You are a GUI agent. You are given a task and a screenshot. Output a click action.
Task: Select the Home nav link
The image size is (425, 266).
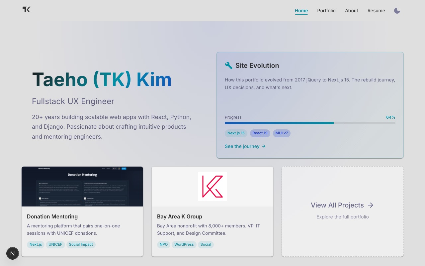pos(301,11)
